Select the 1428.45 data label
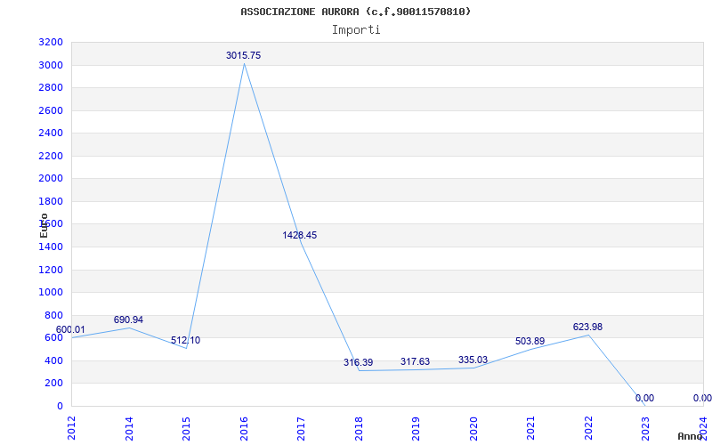The image size is (712, 445). coord(300,235)
